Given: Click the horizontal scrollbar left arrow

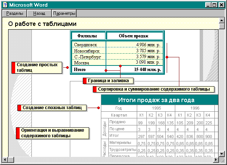Looking at the screenshot, I should 5,160.
